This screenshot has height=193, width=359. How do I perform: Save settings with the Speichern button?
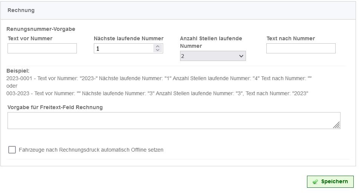pos(330,182)
